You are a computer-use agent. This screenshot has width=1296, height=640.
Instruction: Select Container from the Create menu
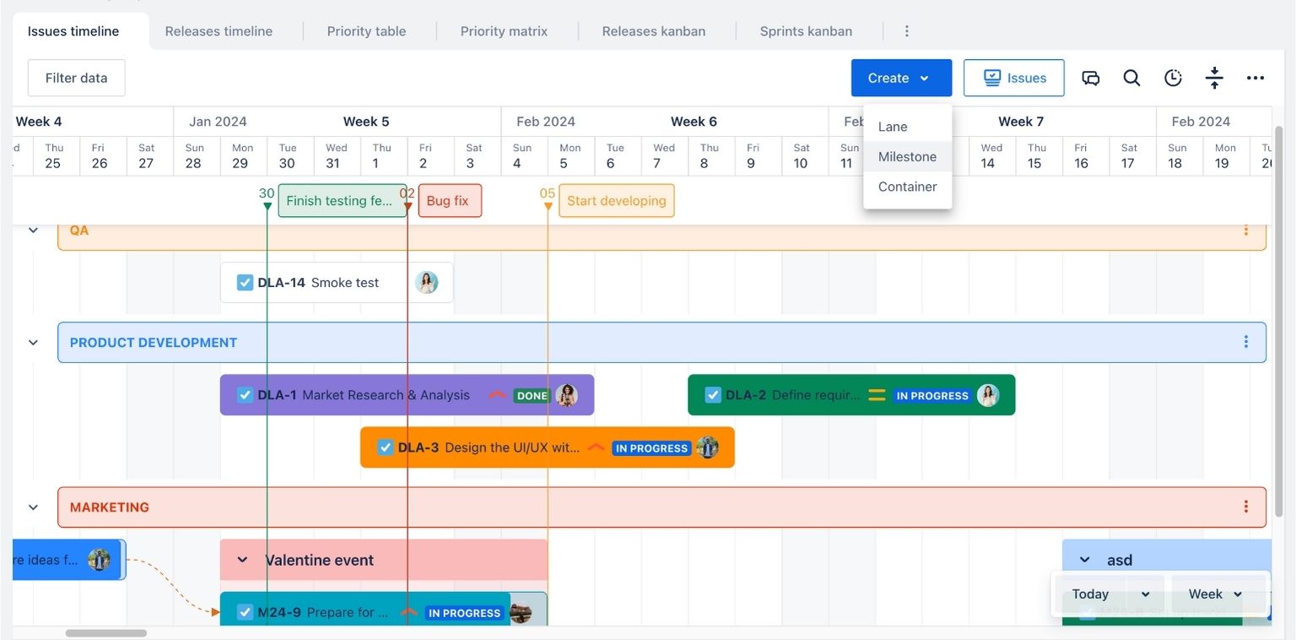(907, 187)
